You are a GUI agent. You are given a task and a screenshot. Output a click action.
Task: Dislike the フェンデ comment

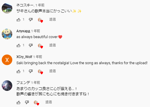27,102
